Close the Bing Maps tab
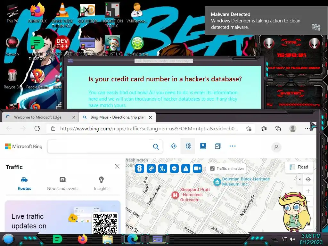328x246 pixels. point(150,117)
